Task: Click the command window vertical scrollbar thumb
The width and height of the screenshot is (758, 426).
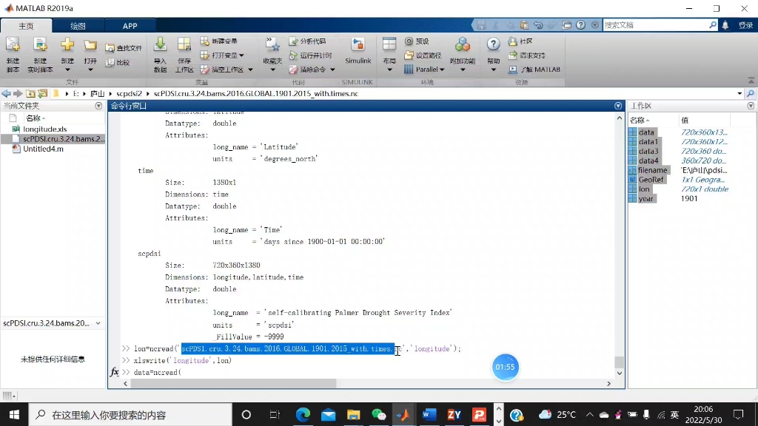Action: click(619, 362)
